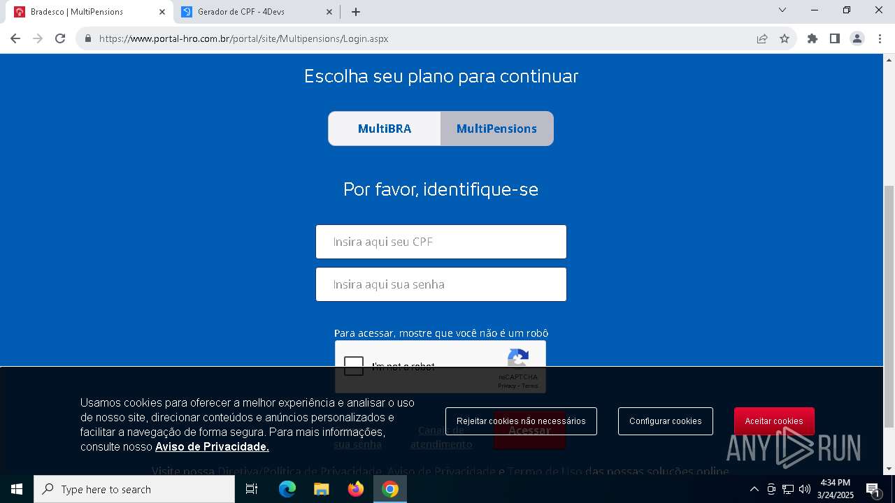895x503 pixels.
Task: Launch Microsoft Edge from taskbar
Action: [287, 490]
